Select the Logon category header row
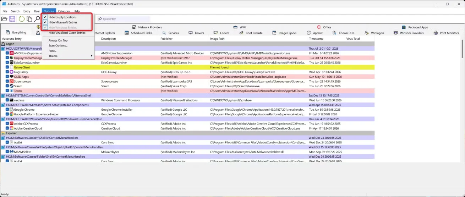Viewport: 465px width, 197px height. [187, 44]
